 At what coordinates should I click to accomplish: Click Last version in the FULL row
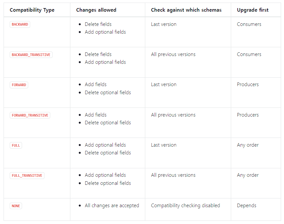pos(164,145)
